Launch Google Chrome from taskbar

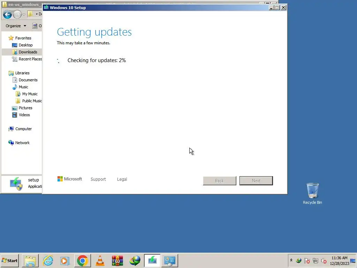[x=82, y=261]
